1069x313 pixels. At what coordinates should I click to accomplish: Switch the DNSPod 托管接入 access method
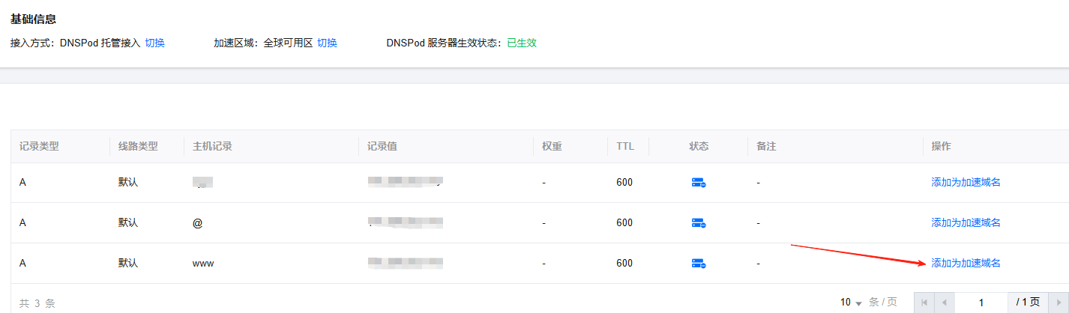click(154, 43)
